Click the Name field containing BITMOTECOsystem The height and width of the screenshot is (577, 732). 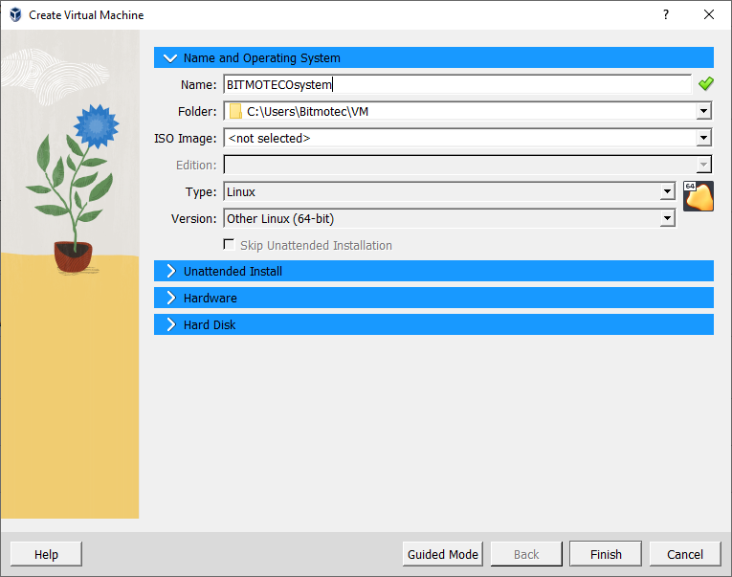click(x=457, y=84)
